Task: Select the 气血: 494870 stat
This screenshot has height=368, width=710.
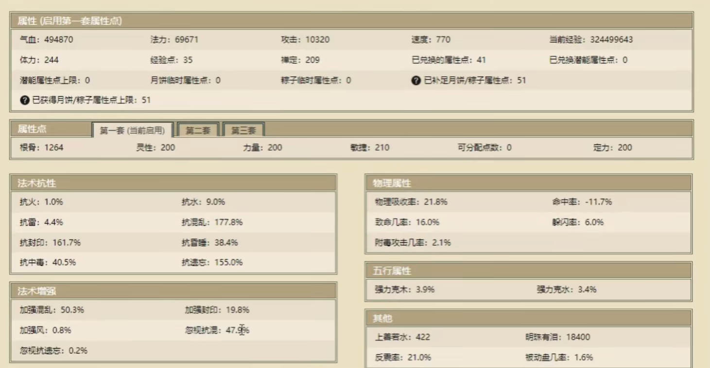Action: (x=46, y=40)
